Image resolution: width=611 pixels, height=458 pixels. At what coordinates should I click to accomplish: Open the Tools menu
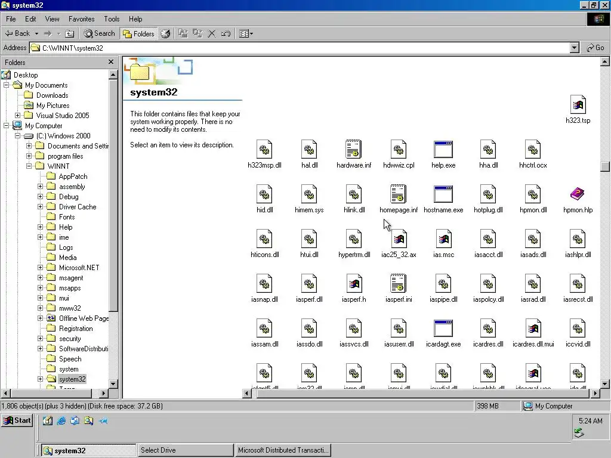[x=112, y=18]
